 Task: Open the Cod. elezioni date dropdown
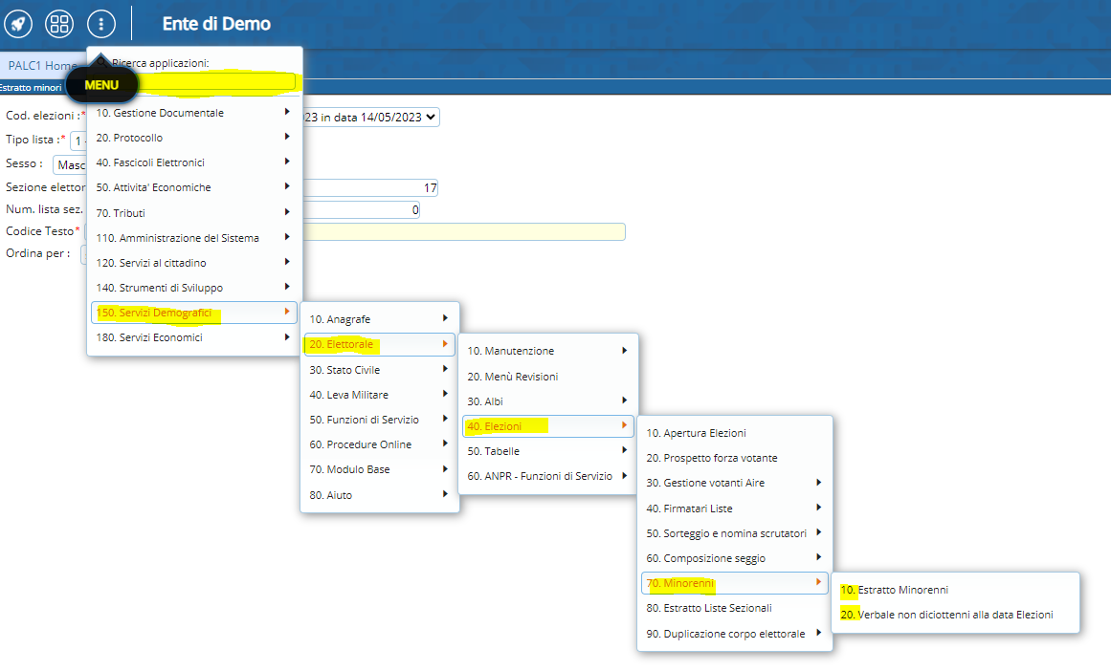[370, 117]
